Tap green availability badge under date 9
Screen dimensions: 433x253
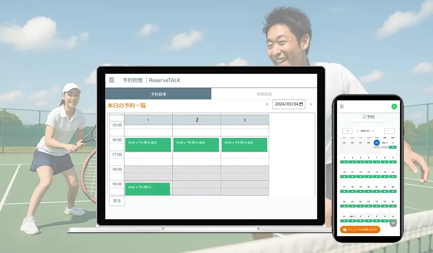[x=393, y=162]
